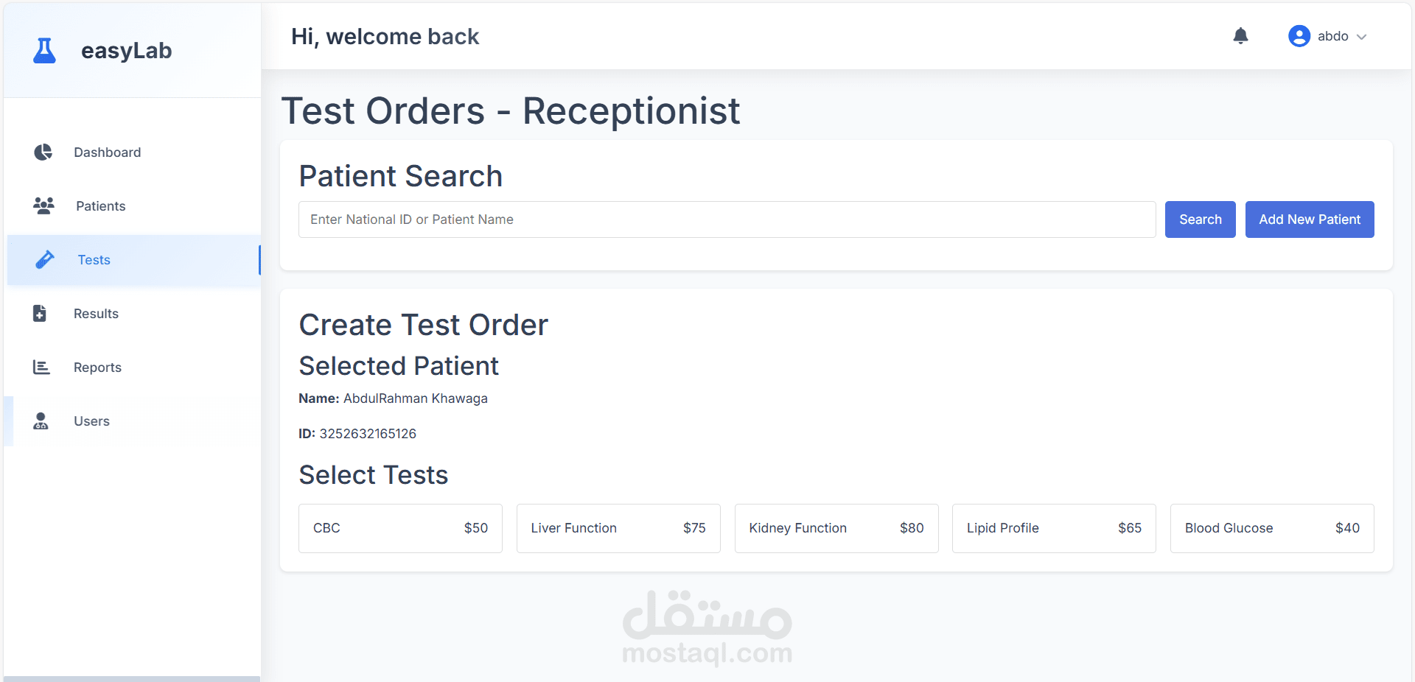Click the Results document icon
1415x682 pixels.
[x=40, y=314]
